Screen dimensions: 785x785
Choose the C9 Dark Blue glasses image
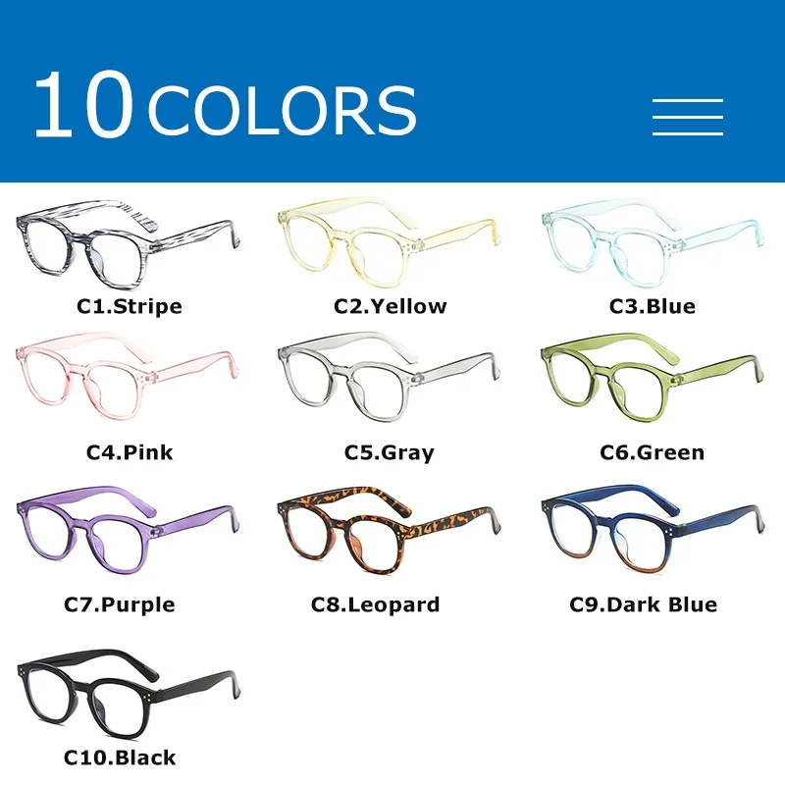tap(653, 530)
